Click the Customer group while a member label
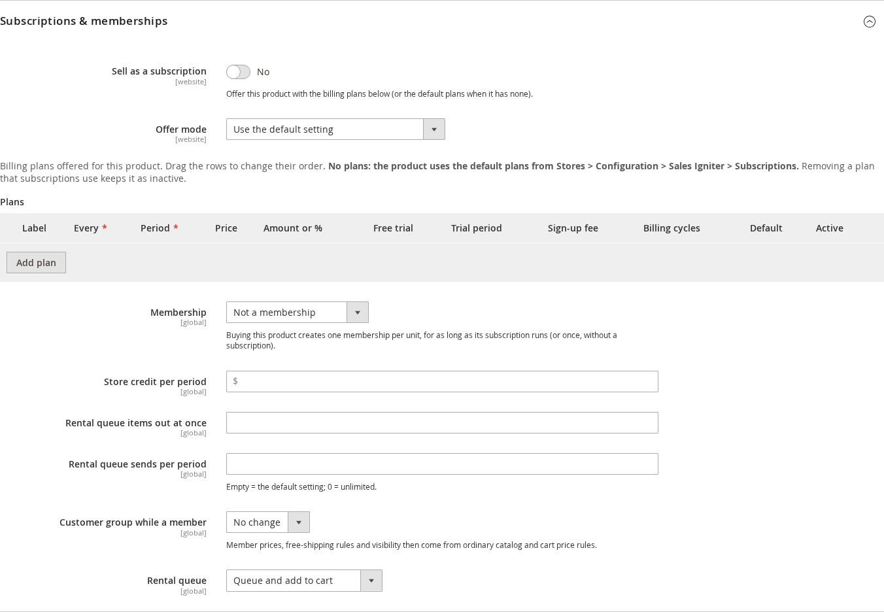Screen dimensions: 884x612 tap(133, 522)
